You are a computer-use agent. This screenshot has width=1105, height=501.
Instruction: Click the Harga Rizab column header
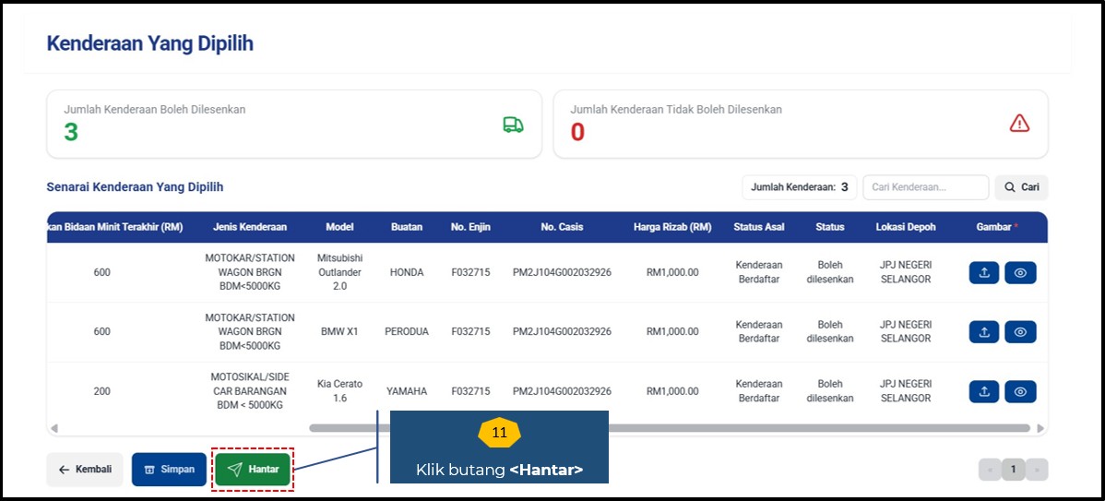pyautogui.click(x=671, y=227)
